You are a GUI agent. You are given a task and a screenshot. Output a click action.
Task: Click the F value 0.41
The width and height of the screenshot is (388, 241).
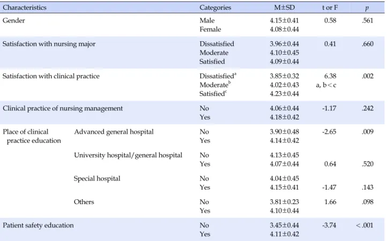click(330, 44)
